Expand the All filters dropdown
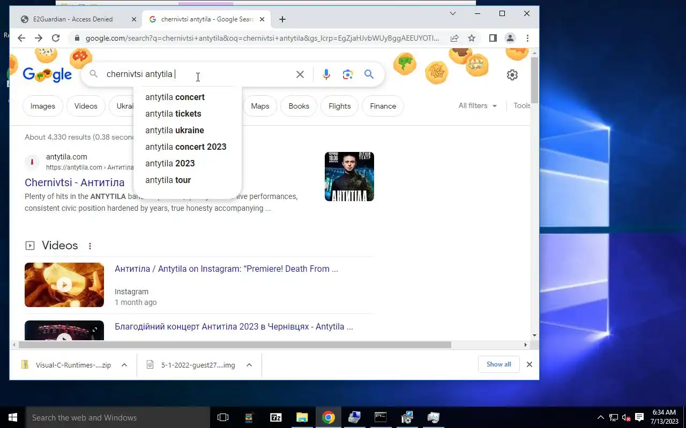686x428 pixels. 478,106
